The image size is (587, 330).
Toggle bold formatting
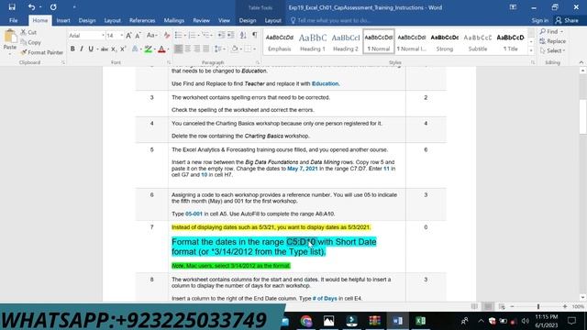[x=72, y=49]
